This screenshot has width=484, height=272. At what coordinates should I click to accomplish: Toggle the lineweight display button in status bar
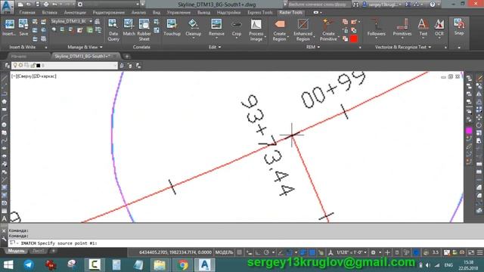point(303,252)
